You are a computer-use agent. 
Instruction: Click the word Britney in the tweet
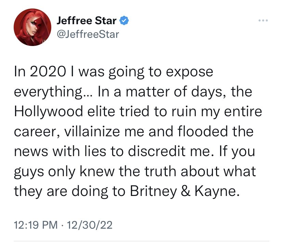pos(153,191)
